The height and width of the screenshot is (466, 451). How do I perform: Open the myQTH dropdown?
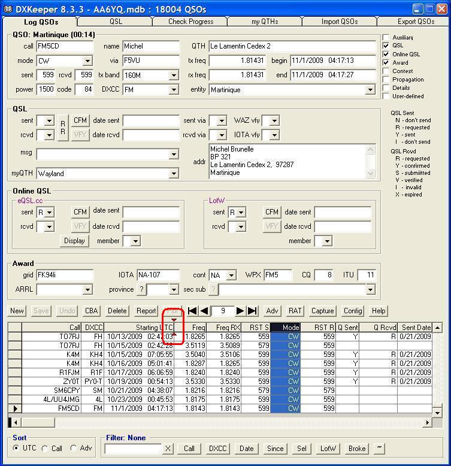pos(174,173)
